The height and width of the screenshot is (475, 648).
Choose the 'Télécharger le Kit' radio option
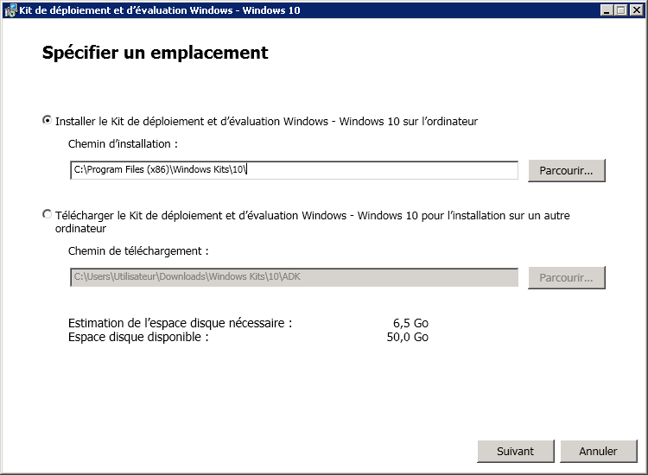(x=47, y=214)
